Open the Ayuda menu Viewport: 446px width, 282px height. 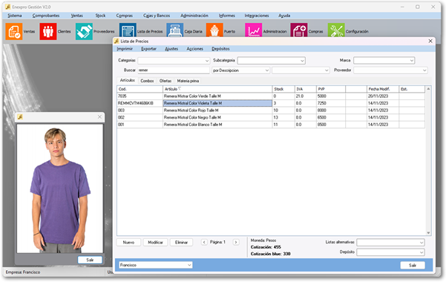284,16
